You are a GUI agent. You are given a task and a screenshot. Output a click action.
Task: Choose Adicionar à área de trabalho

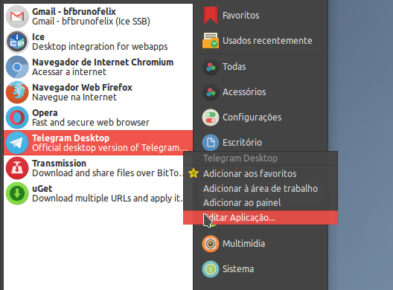261,188
